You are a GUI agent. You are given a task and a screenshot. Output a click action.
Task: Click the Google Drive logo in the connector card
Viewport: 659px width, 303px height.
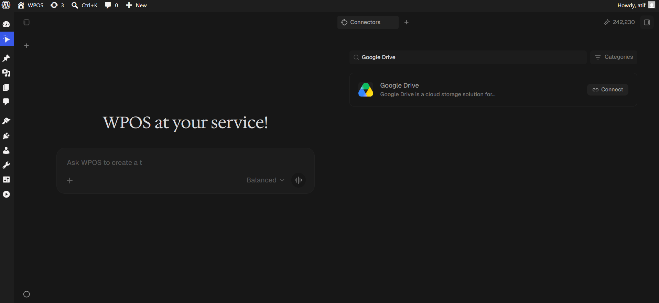pos(366,90)
